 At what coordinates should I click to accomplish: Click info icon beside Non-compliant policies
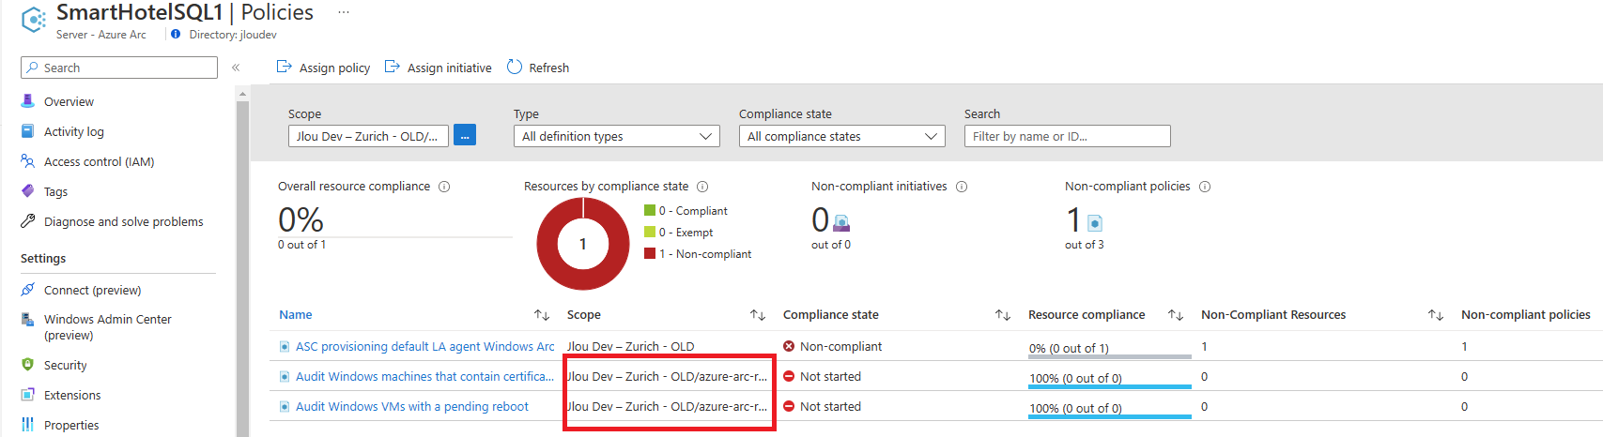coord(1205,187)
